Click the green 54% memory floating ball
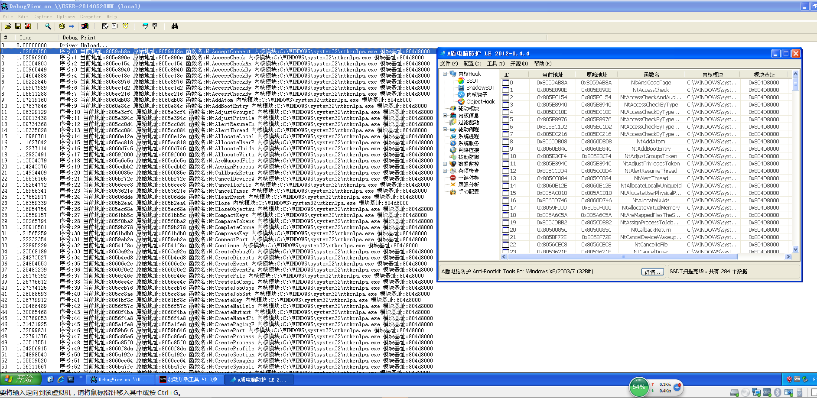 click(639, 387)
